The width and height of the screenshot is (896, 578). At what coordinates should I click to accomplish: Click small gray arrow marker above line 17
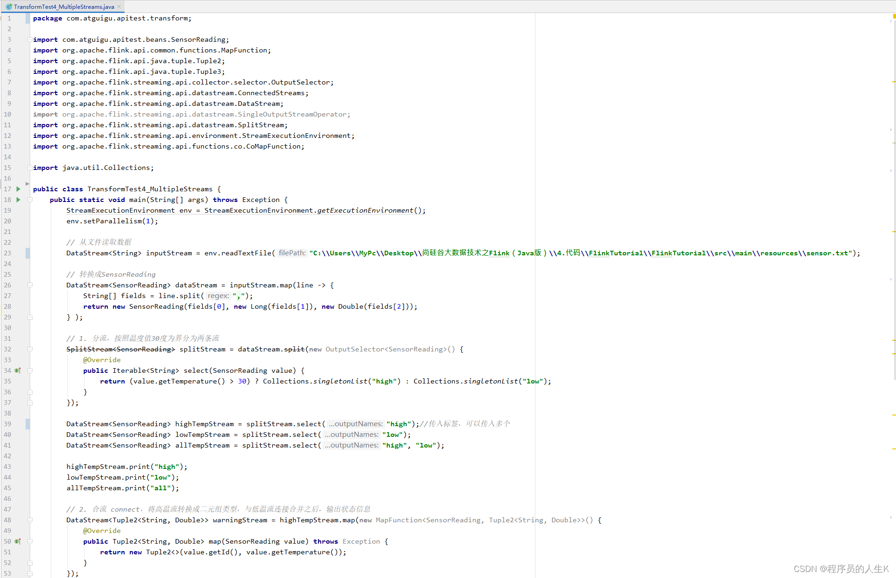(27, 184)
